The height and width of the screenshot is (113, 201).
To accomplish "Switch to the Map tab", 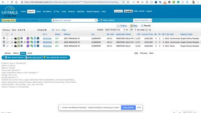I will (133, 26).
